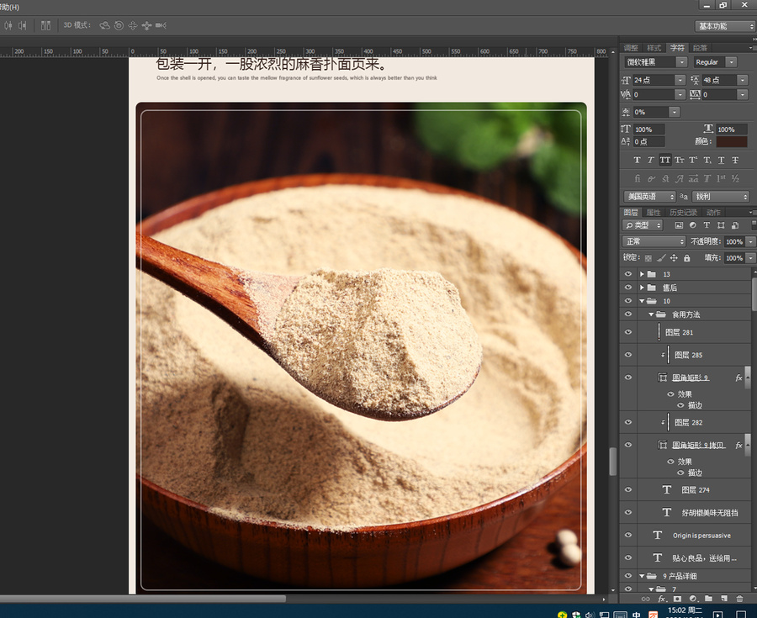The height and width of the screenshot is (618, 757).
Task: Collapse the 食用方法 group
Action: [x=651, y=314]
